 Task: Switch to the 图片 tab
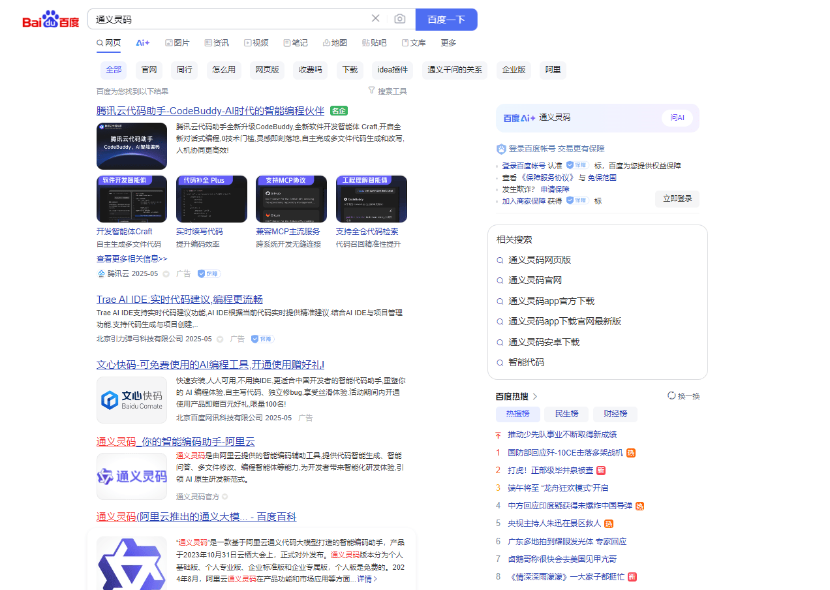tap(177, 43)
